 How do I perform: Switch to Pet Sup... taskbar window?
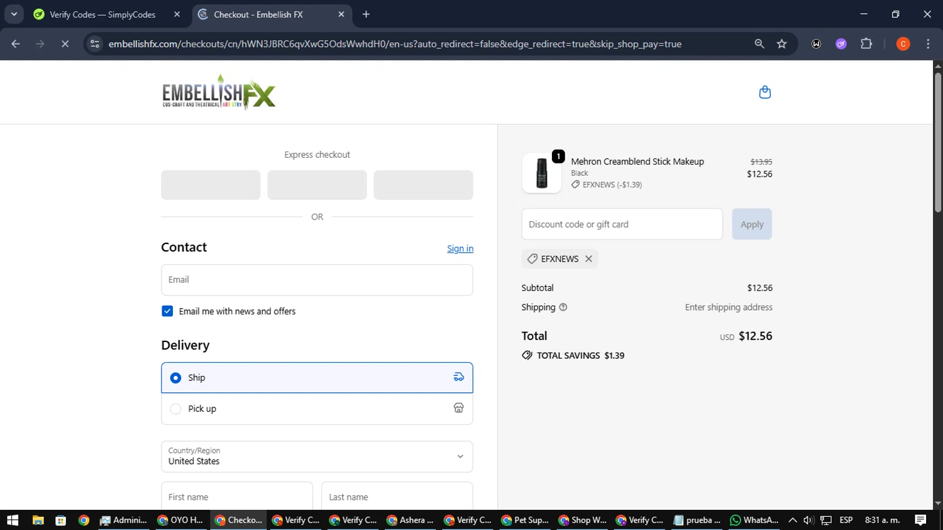(x=525, y=520)
